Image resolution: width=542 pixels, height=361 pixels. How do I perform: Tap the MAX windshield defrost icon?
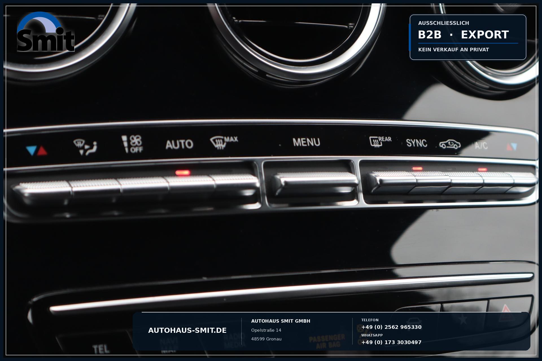224,142
